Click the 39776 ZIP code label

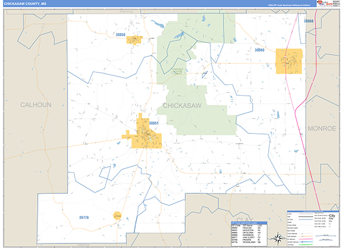point(84,217)
